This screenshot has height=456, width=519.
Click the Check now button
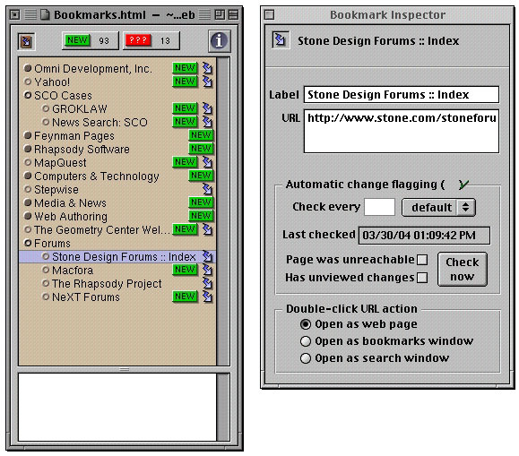coord(462,269)
